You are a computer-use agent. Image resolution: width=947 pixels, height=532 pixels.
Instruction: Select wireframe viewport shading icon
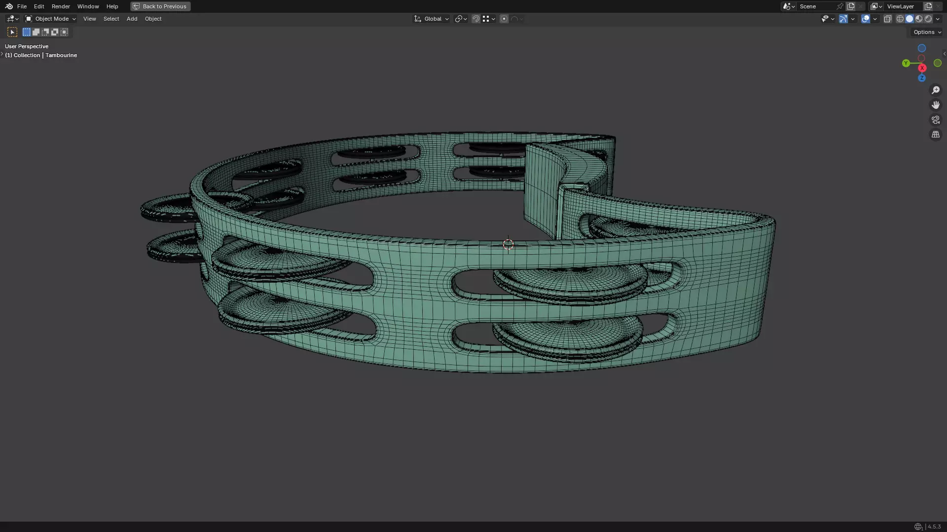click(900, 19)
